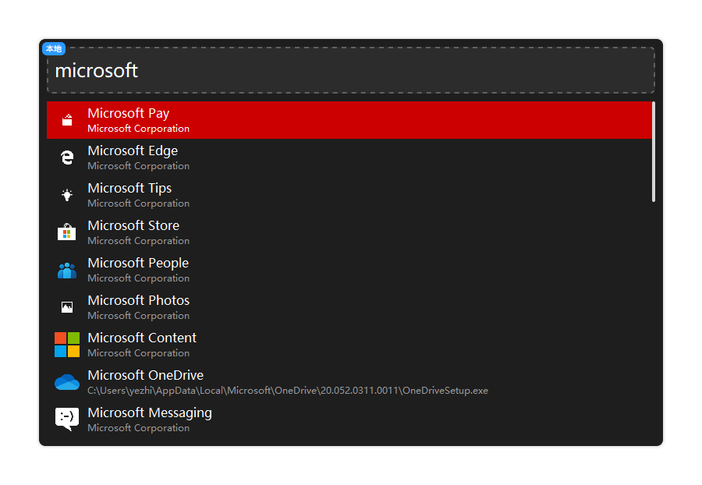The image size is (702, 485).
Task: Select the "Microsoft Tips" result title
Action: pos(129,189)
